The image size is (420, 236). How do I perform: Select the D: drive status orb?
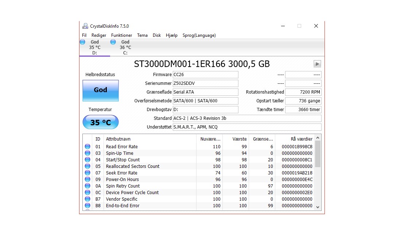(x=82, y=42)
